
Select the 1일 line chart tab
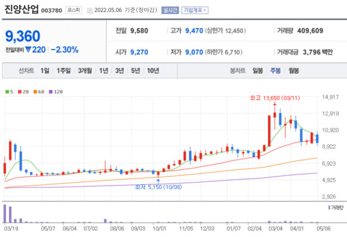coord(45,71)
